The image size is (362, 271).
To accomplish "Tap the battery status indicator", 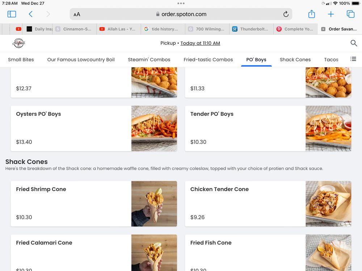I will [356, 3].
